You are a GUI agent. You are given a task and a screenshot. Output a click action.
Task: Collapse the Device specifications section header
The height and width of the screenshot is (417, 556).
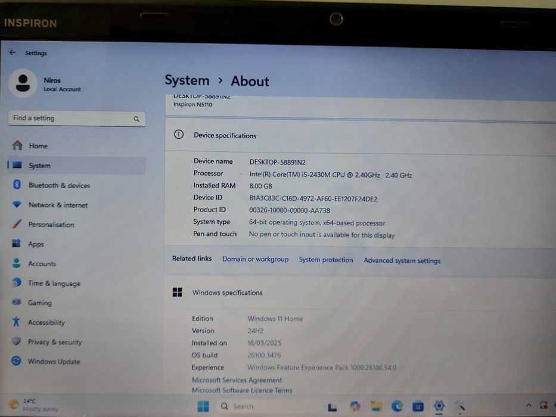361,135
